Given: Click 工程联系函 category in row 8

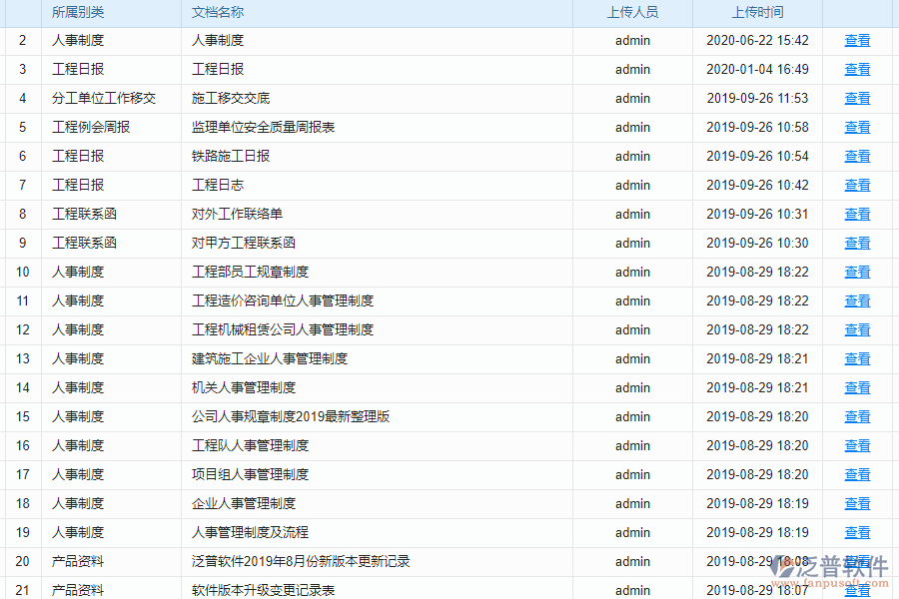Looking at the screenshot, I should [x=84, y=215].
